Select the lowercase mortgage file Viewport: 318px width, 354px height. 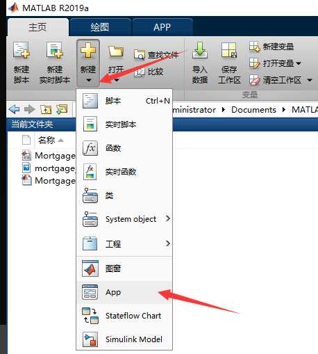coord(49,168)
